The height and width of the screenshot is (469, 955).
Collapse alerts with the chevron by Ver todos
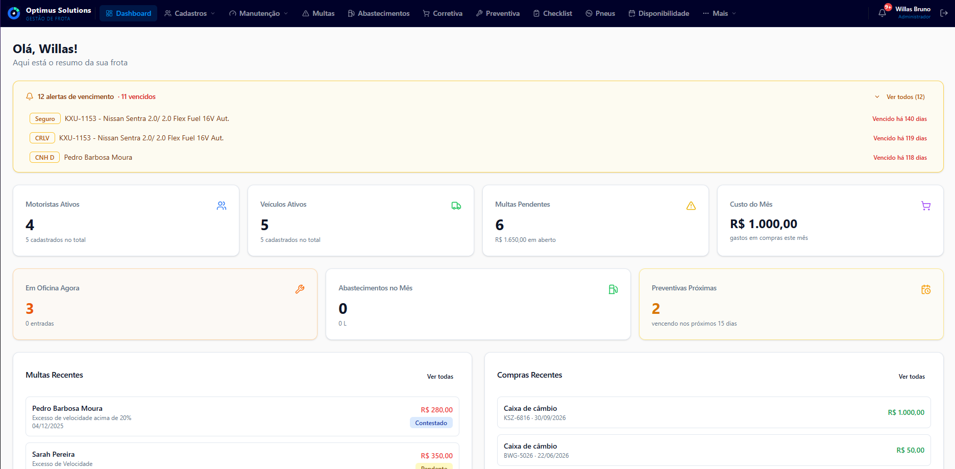[x=877, y=97]
